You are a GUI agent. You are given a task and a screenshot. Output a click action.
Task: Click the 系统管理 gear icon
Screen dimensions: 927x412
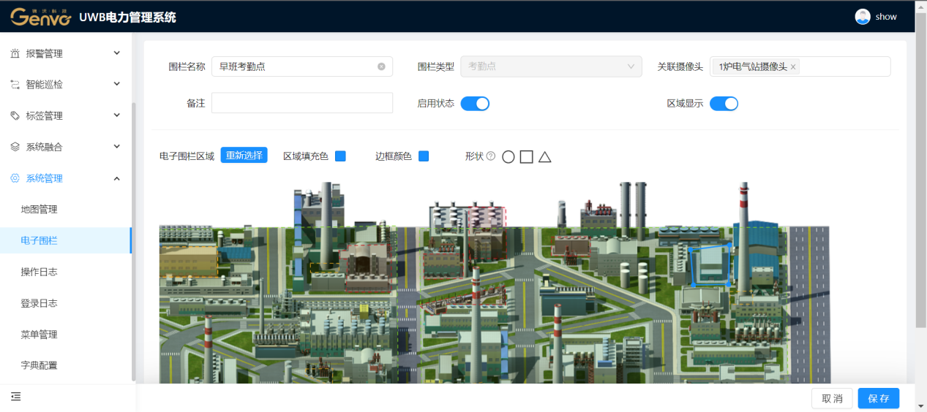point(15,178)
